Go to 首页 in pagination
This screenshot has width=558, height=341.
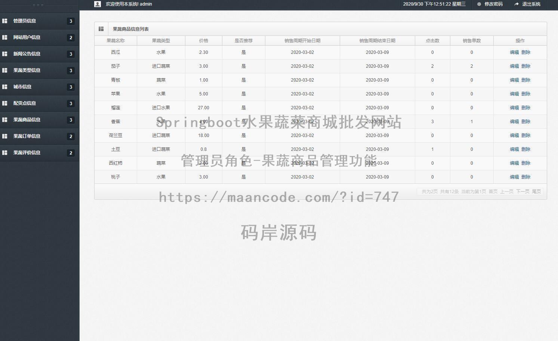pyautogui.click(x=493, y=192)
